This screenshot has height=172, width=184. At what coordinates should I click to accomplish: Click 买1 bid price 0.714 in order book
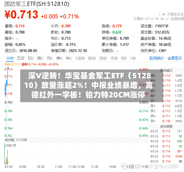coord(166,101)
